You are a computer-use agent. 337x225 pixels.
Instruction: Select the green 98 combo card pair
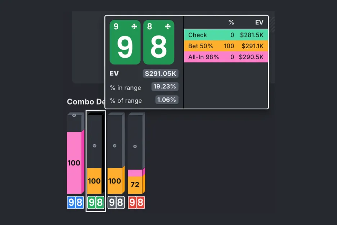click(95, 203)
